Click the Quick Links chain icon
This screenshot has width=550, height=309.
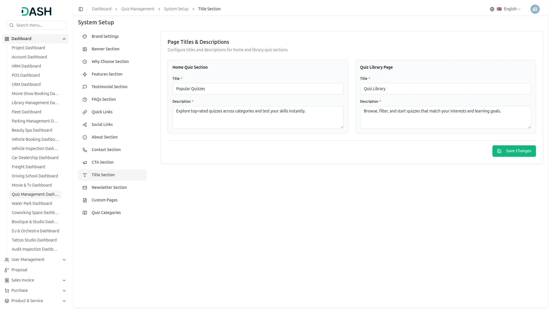[x=85, y=112]
